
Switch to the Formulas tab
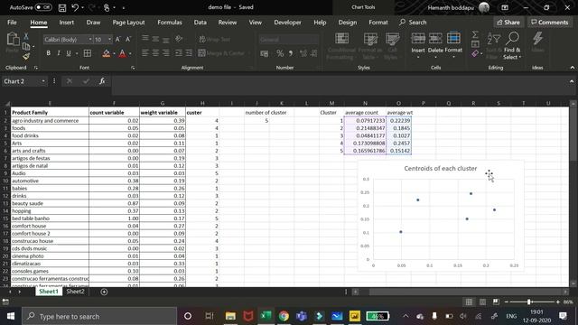pos(170,23)
